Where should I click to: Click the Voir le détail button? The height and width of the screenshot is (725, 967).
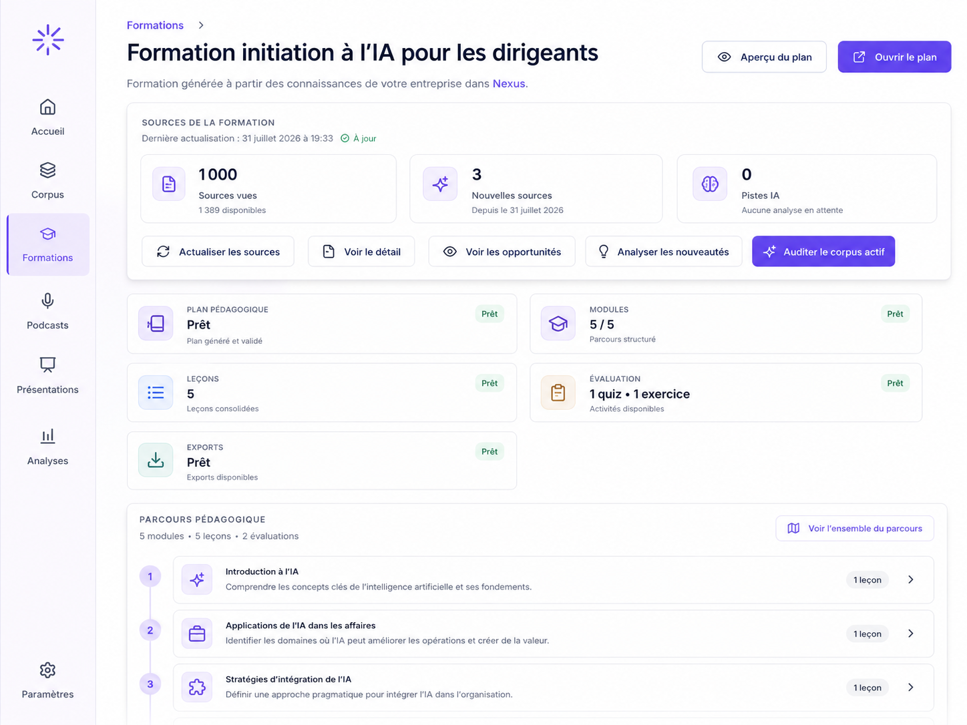pyautogui.click(x=361, y=252)
